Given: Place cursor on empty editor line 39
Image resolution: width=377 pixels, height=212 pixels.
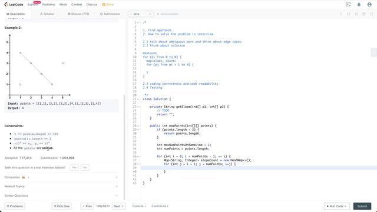Looking at the screenshot, I should click(259, 168).
